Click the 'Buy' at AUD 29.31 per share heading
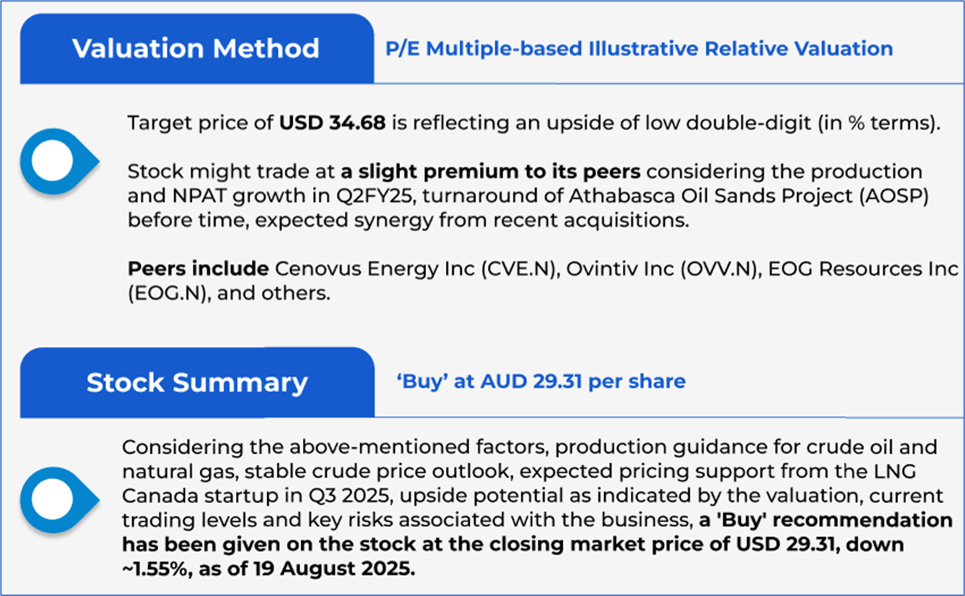 pyautogui.click(x=540, y=381)
